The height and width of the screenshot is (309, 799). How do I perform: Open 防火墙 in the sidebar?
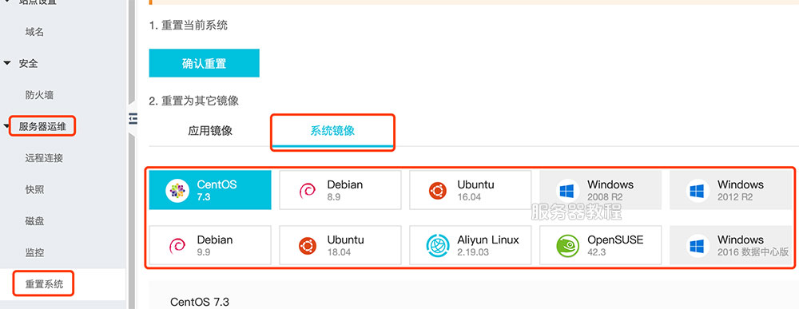coord(39,95)
